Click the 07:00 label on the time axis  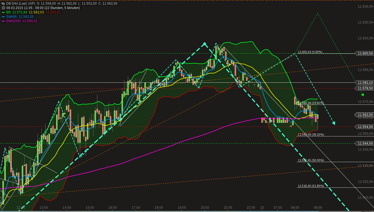pos(278,208)
